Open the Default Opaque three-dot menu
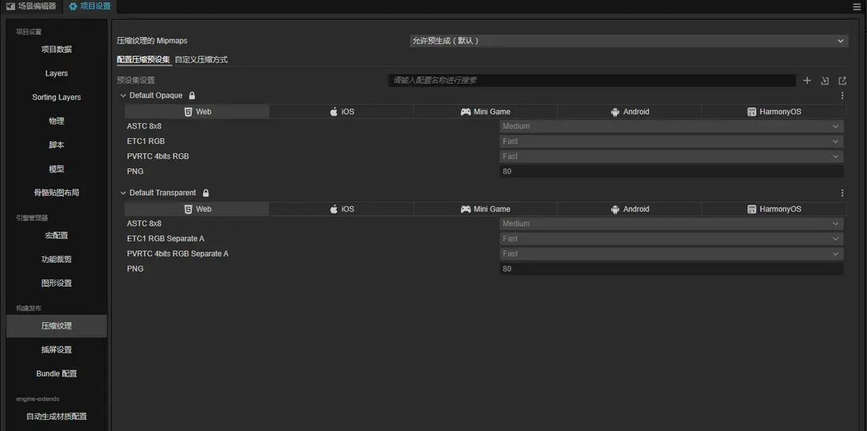This screenshot has width=867, height=431. click(x=842, y=96)
